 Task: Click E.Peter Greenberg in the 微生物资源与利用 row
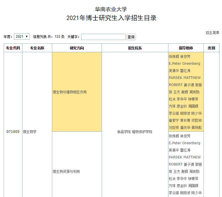point(185,143)
